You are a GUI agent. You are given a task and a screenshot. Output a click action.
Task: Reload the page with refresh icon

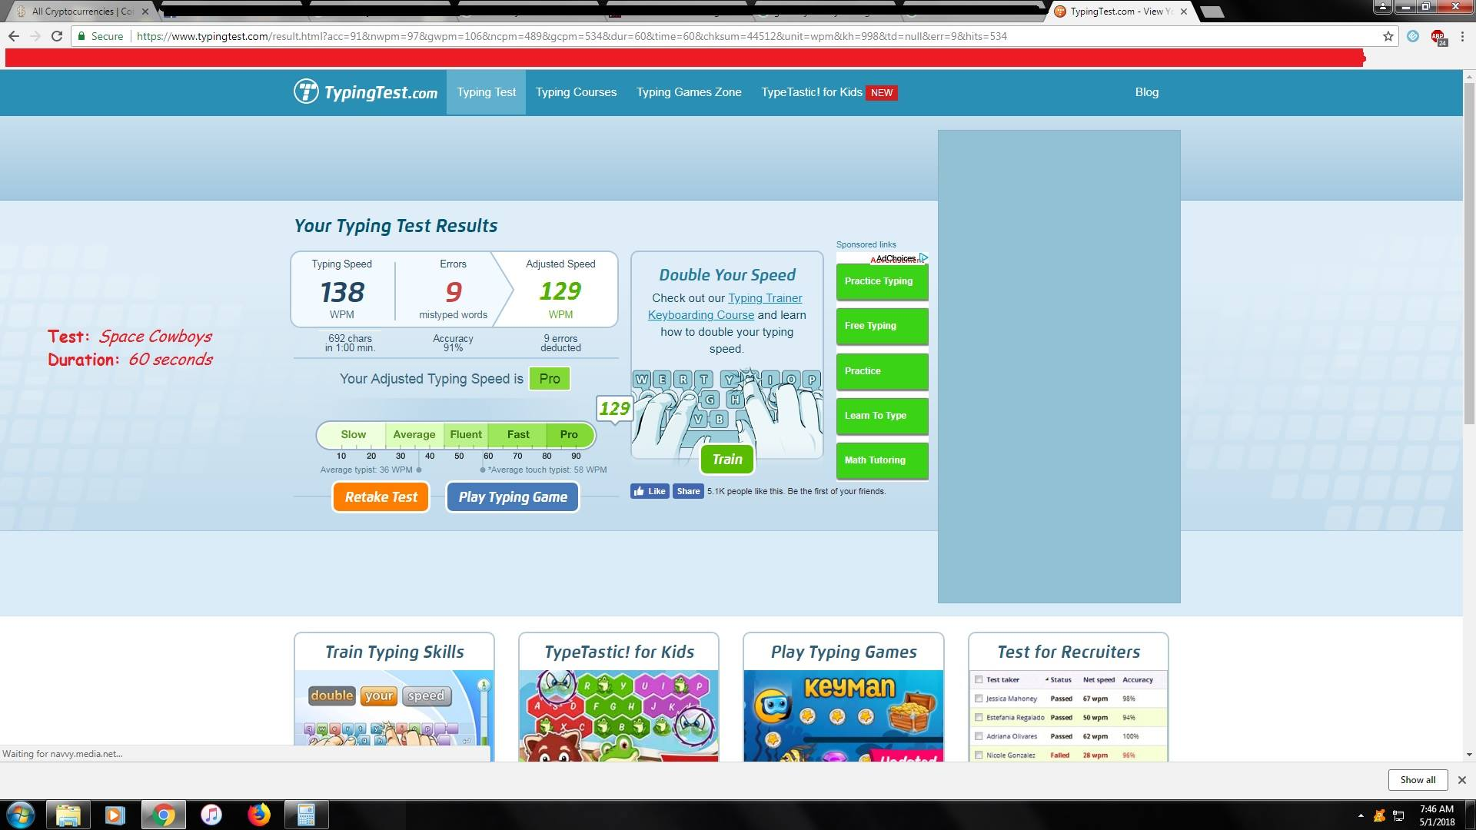coord(56,36)
